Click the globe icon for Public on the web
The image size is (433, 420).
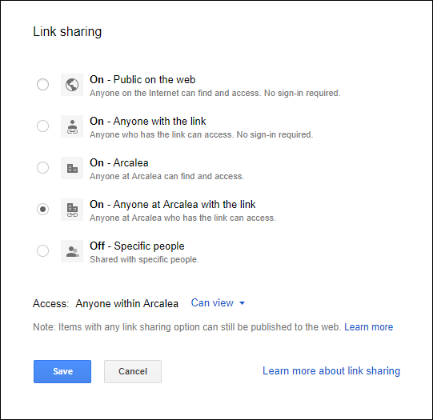(x=72, y=85)
